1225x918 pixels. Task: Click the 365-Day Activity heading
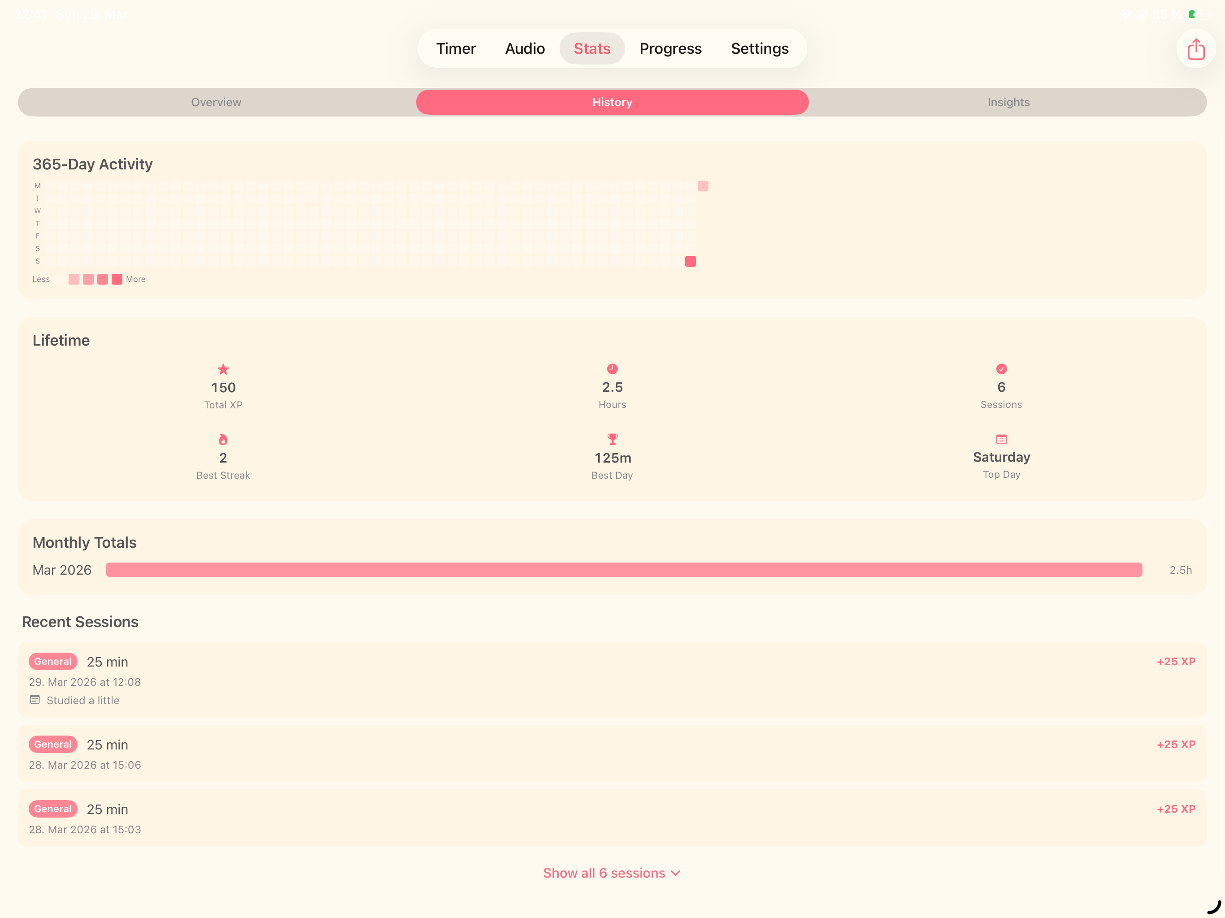pyautogui.click(x=92, y=165)
